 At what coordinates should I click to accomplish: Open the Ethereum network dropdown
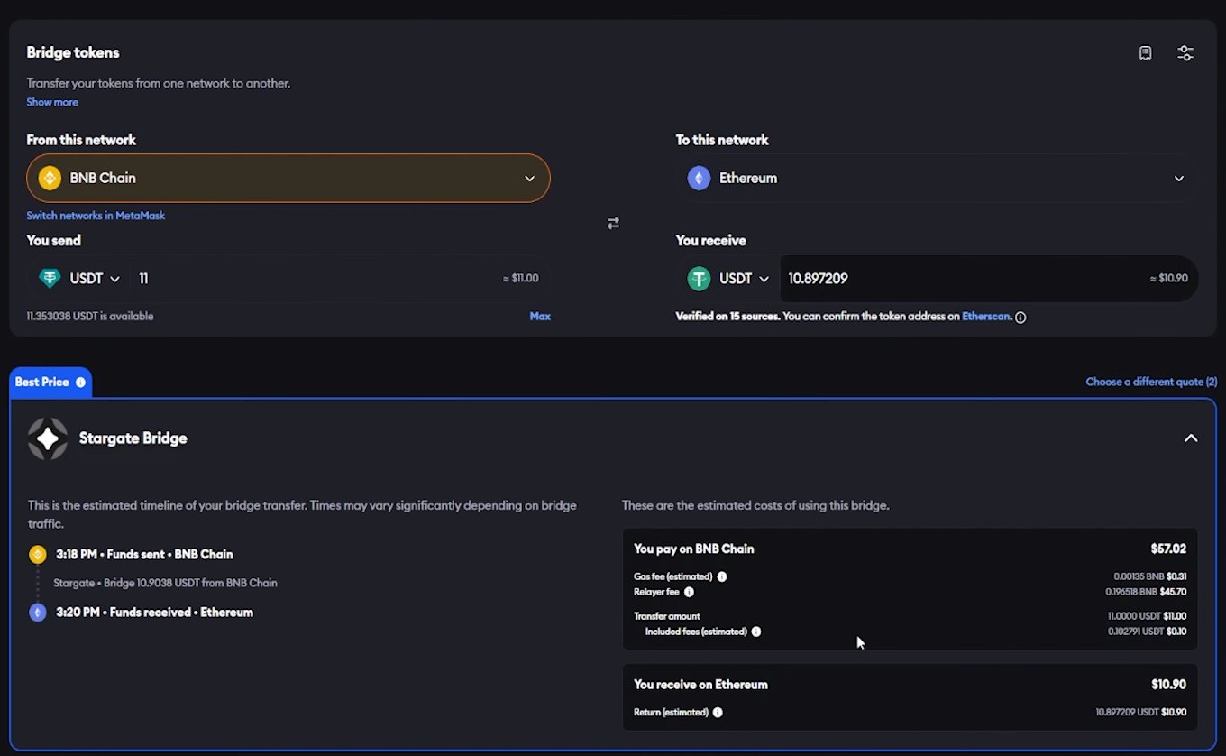pos(938,178)
